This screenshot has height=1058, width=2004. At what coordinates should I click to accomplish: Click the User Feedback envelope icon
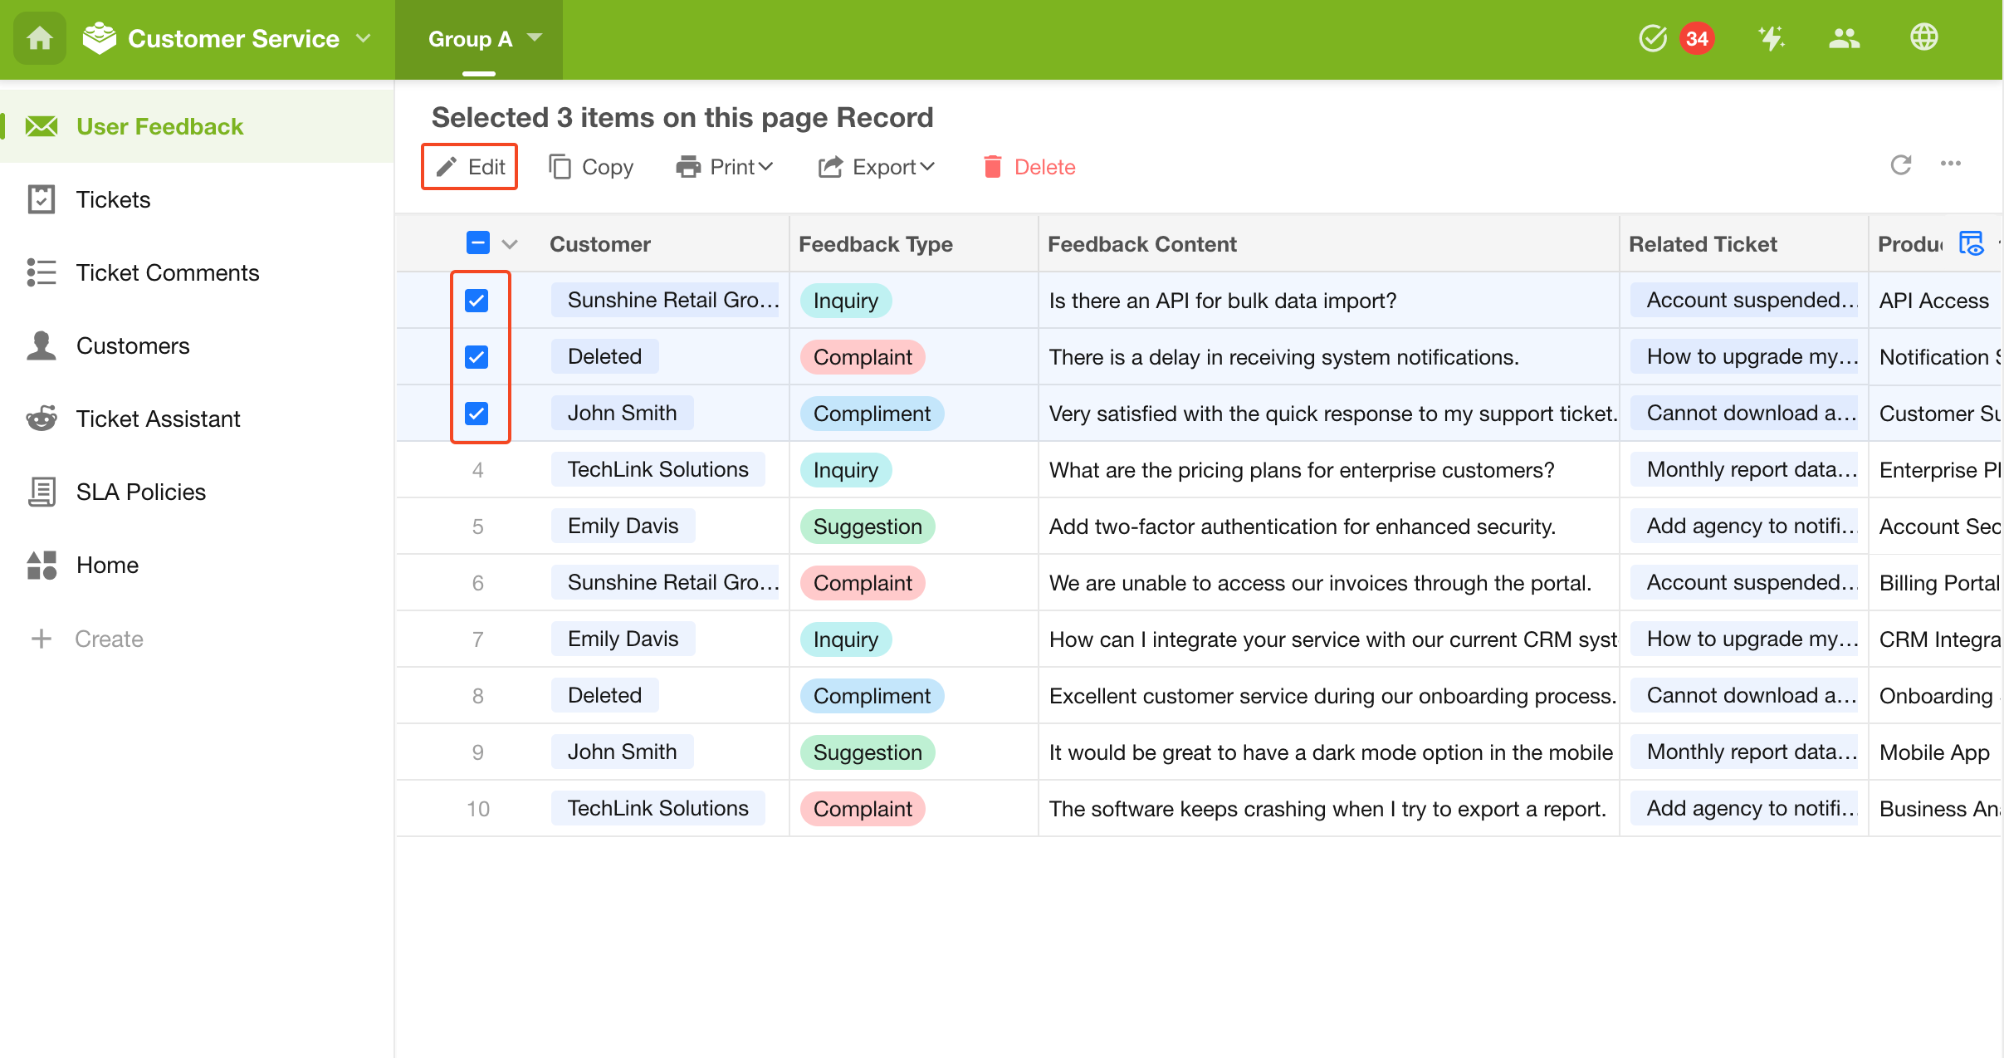coord(42,126)
